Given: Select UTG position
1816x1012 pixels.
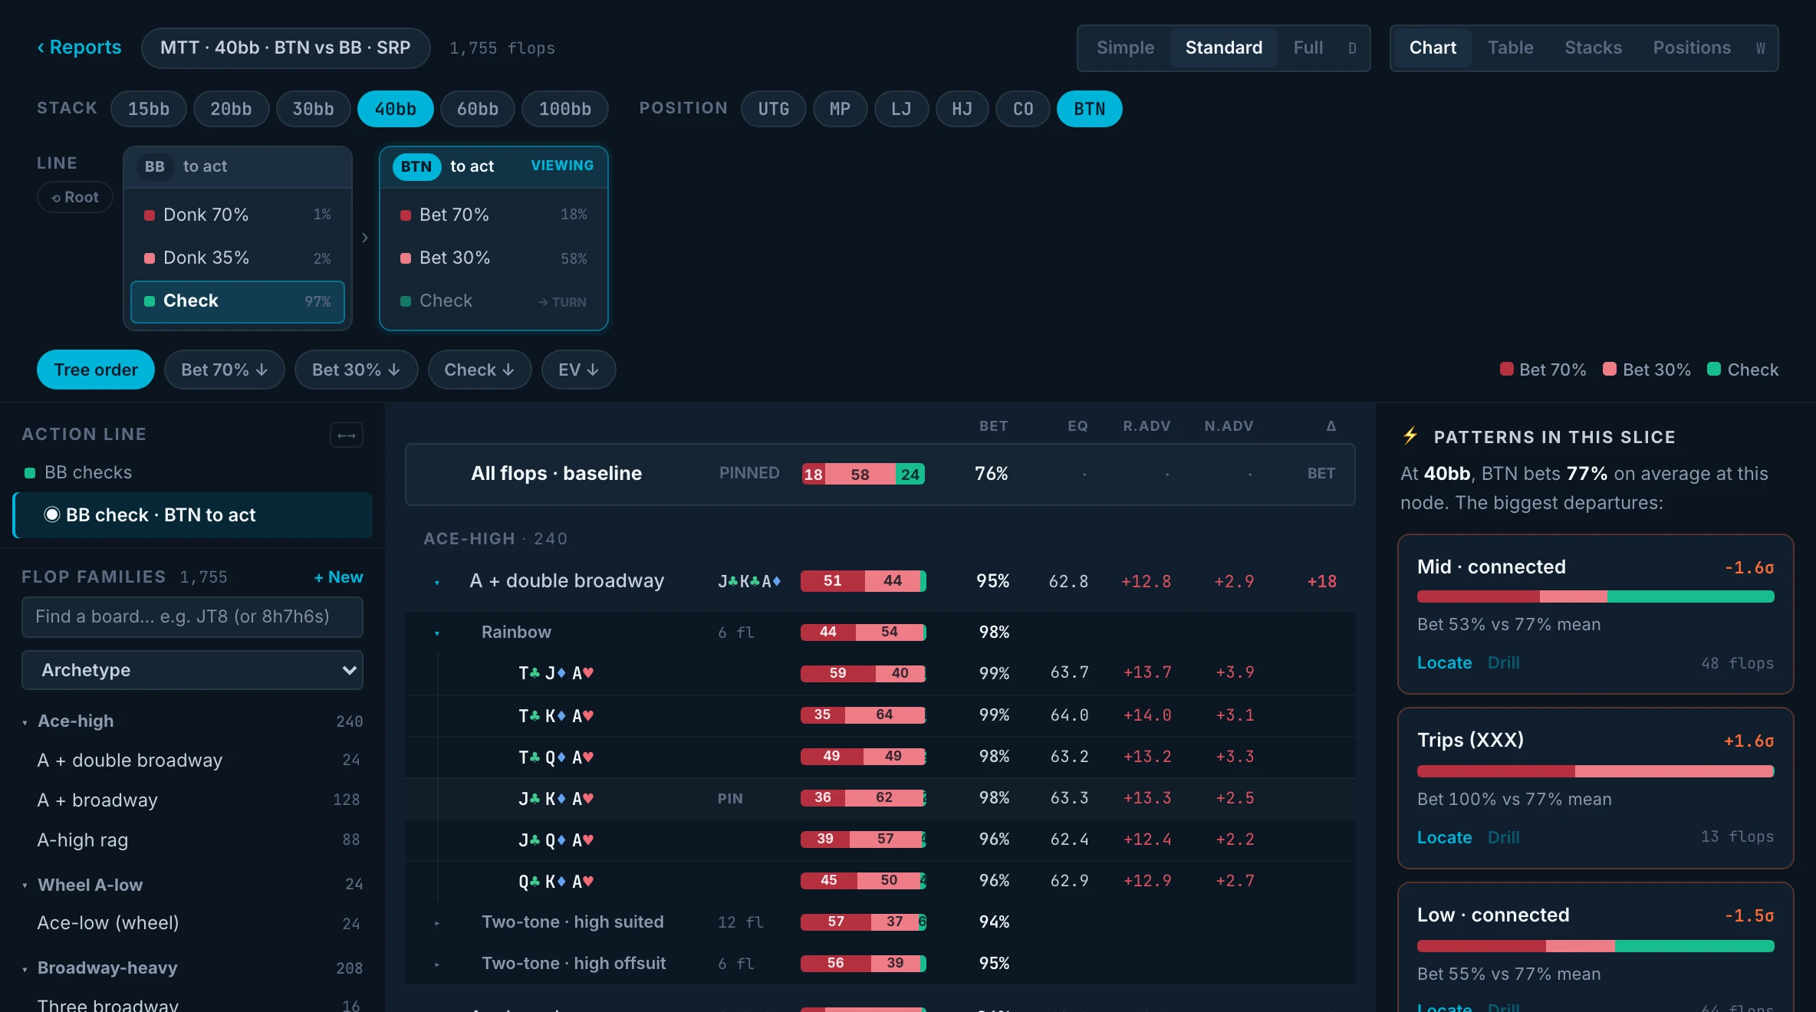Looking at the screenshot, I should pos(773,109).
